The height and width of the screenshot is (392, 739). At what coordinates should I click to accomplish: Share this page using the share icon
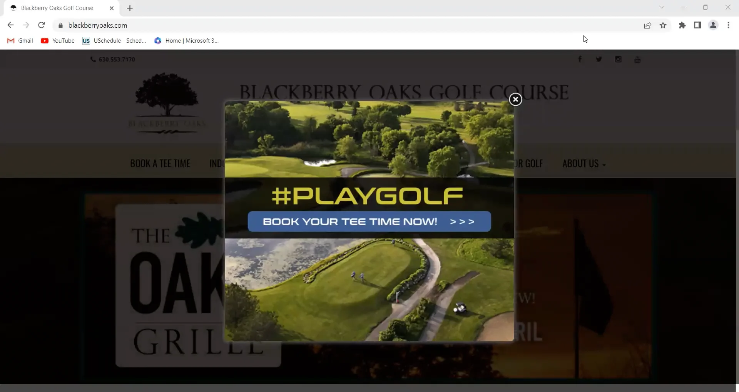tap(647, 25)
